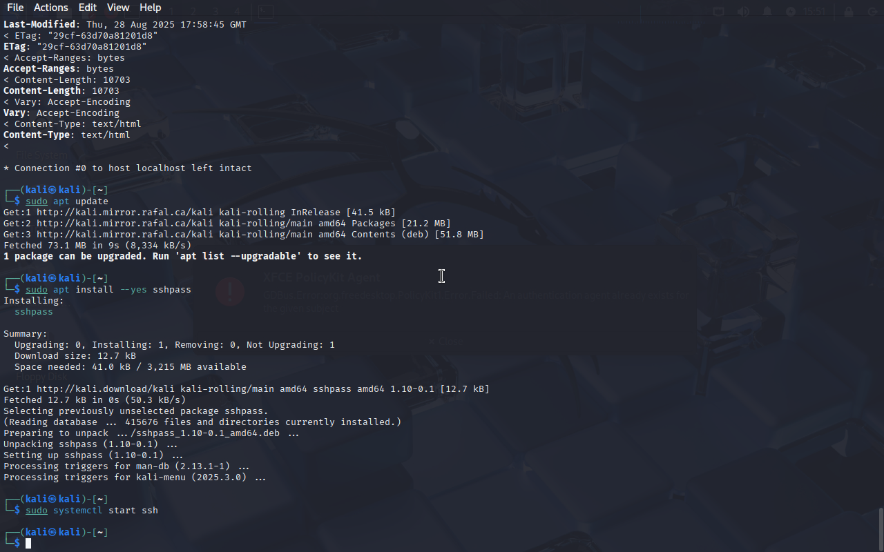Screen dimensions: 884x552
Task: Click the terminal scrollbar handle
Action: point(881,529)
